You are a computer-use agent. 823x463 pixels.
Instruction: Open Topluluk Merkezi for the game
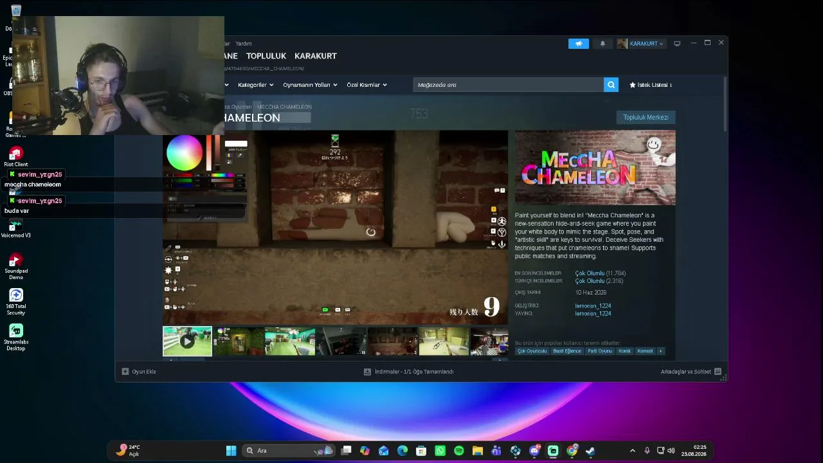646,117
